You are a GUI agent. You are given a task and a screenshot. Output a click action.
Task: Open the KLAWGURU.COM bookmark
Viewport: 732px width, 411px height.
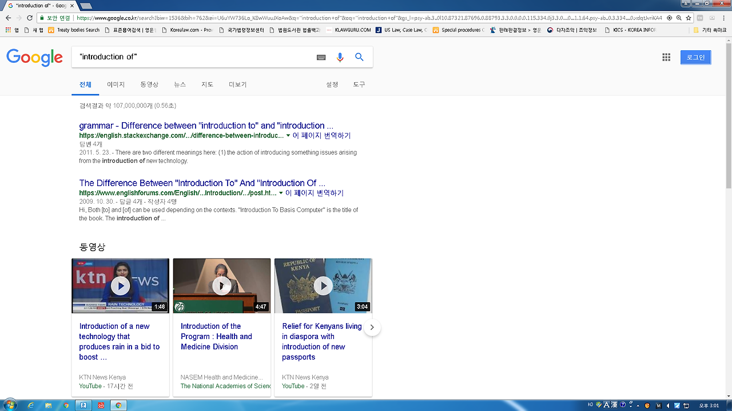click(349, 30)
